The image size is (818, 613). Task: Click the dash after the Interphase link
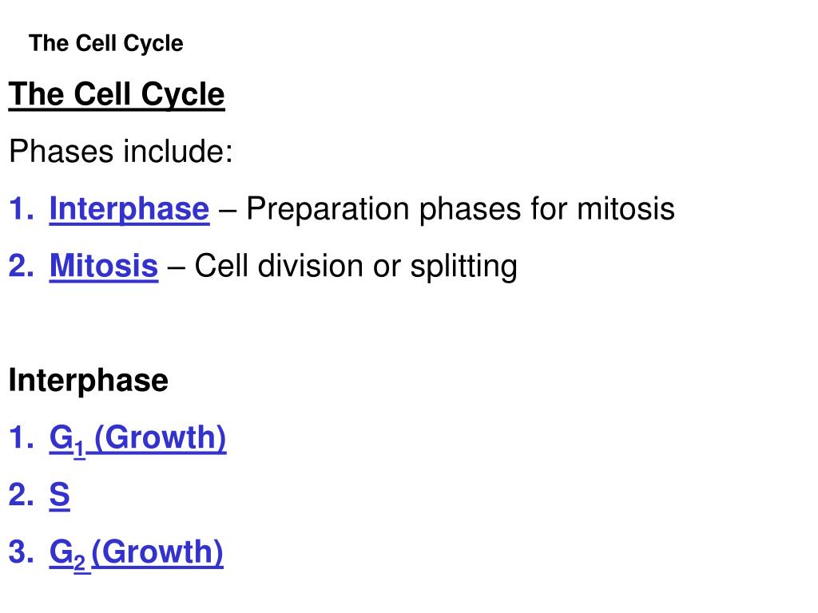(x=228, y=211)
